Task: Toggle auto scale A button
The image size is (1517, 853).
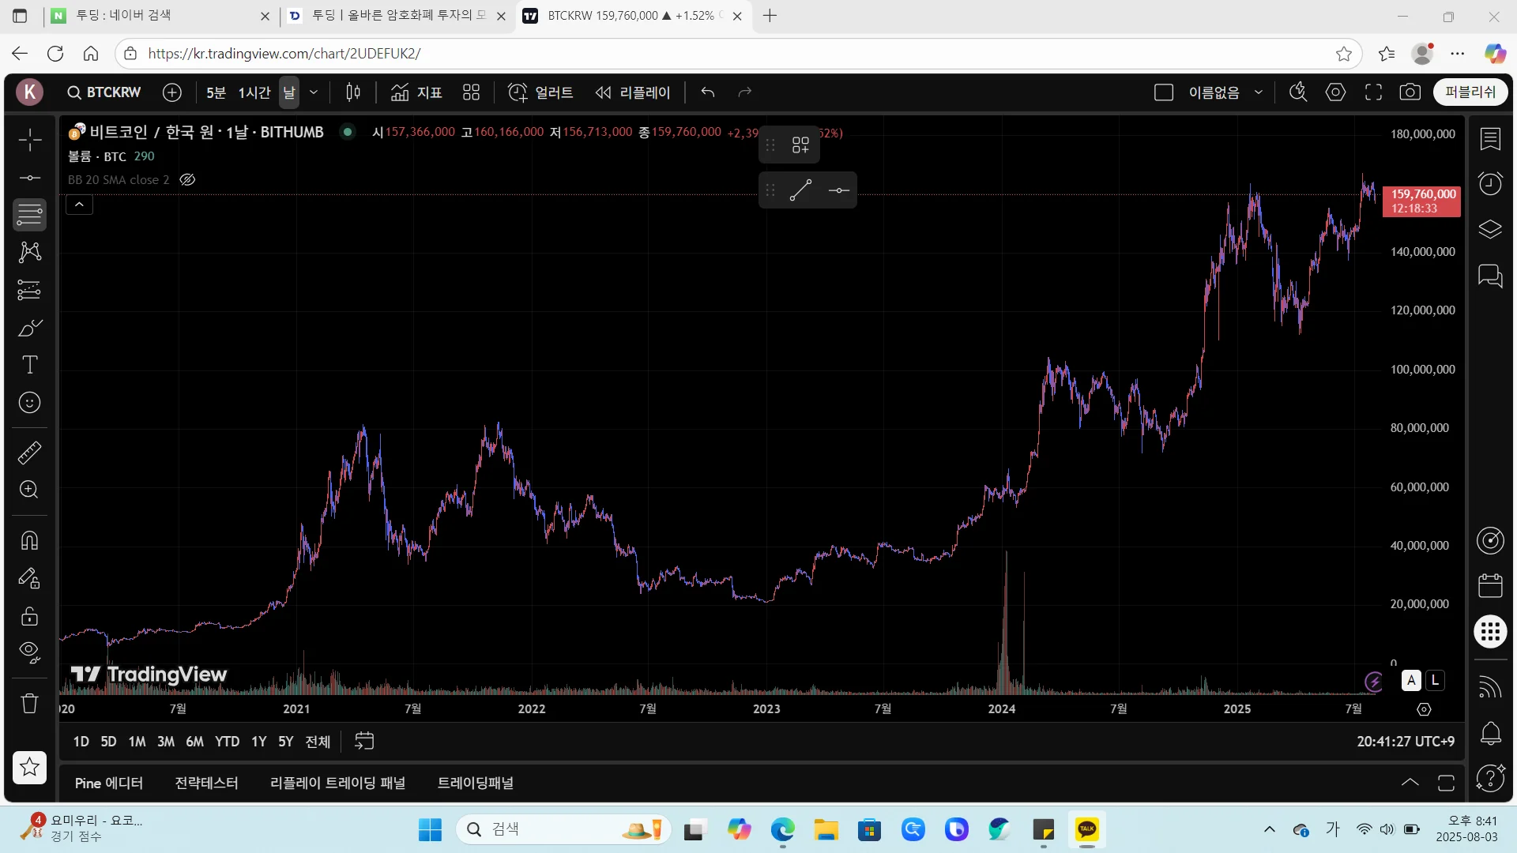Action: [1411, 680]
